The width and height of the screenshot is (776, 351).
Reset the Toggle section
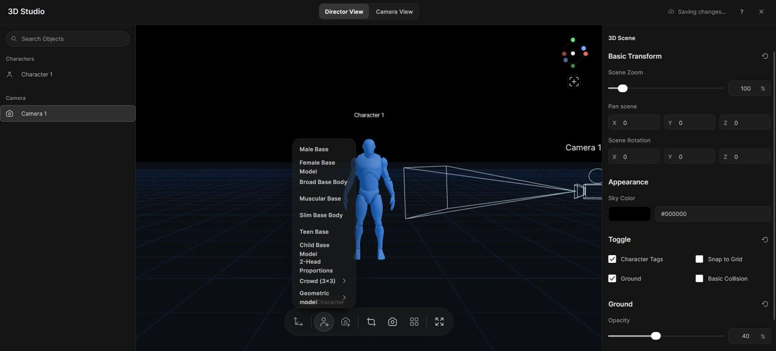click(765, 239)
